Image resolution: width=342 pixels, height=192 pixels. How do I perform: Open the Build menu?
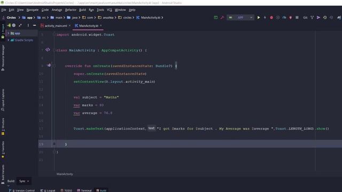82,10
